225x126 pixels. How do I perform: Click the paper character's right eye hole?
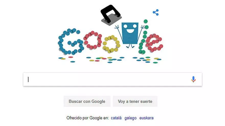click(135, 26)
